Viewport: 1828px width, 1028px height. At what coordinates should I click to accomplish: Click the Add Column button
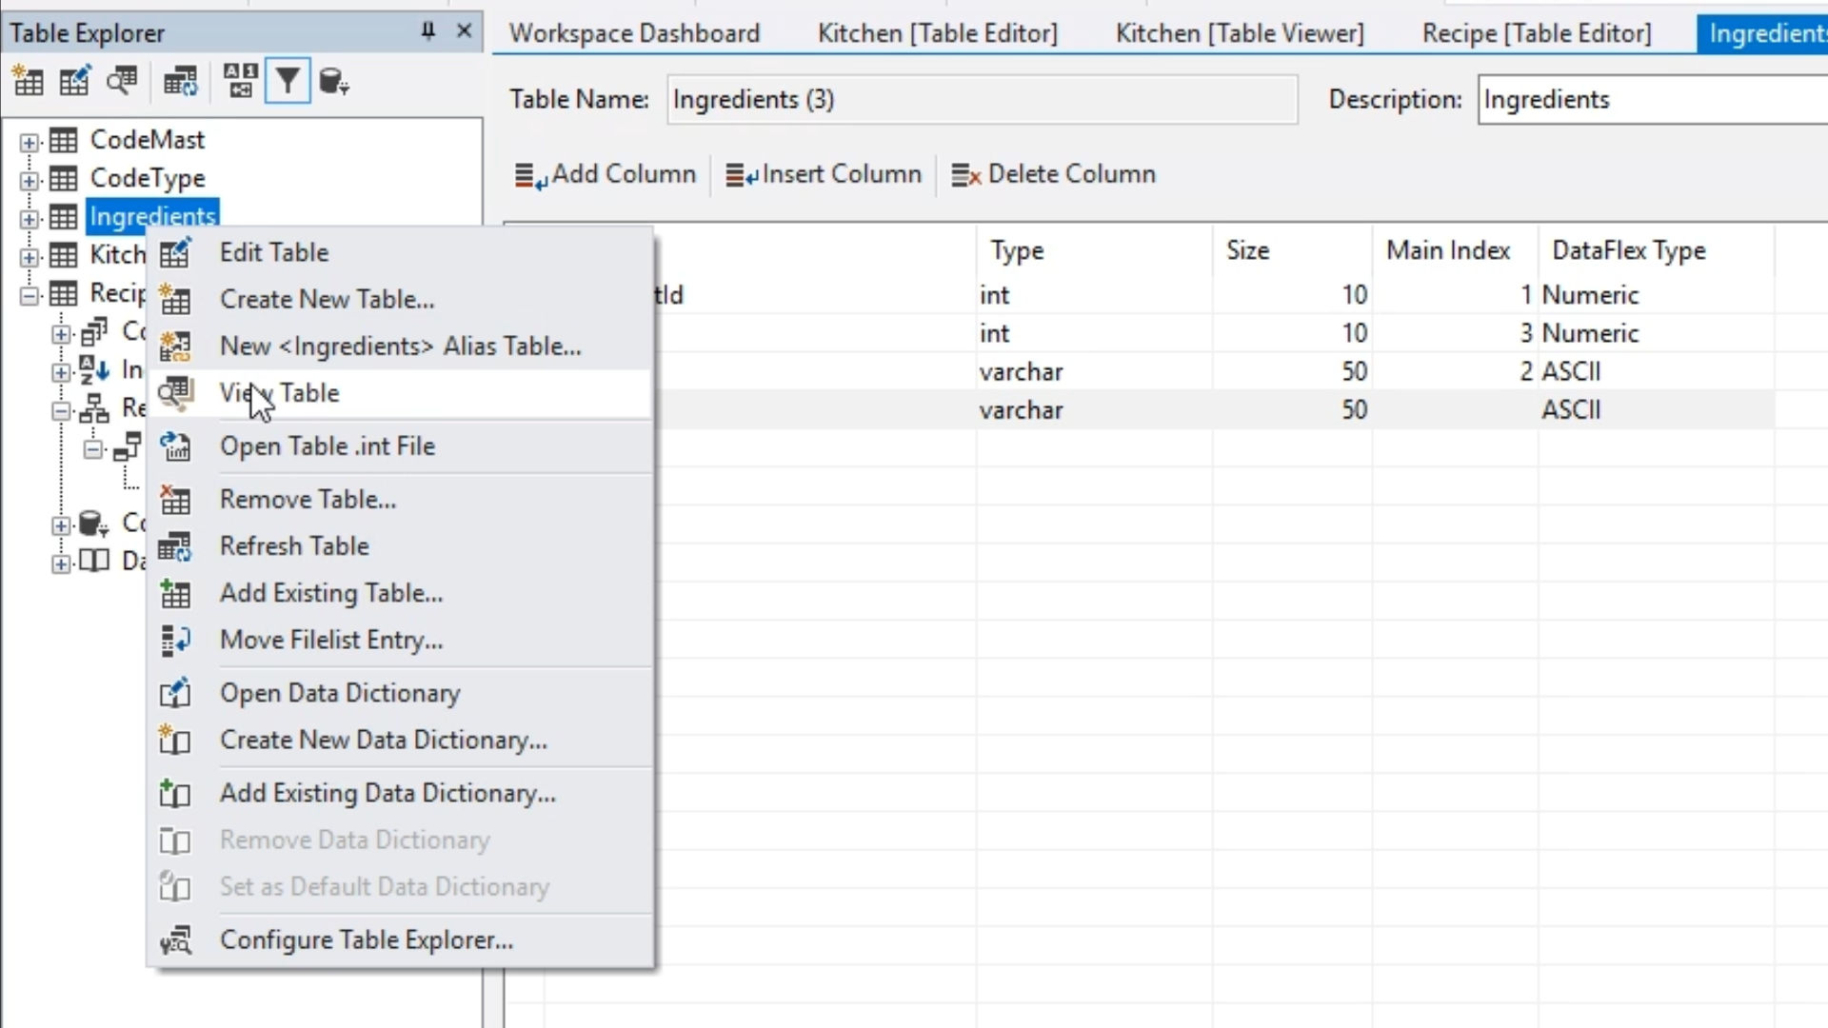(606, 174)
